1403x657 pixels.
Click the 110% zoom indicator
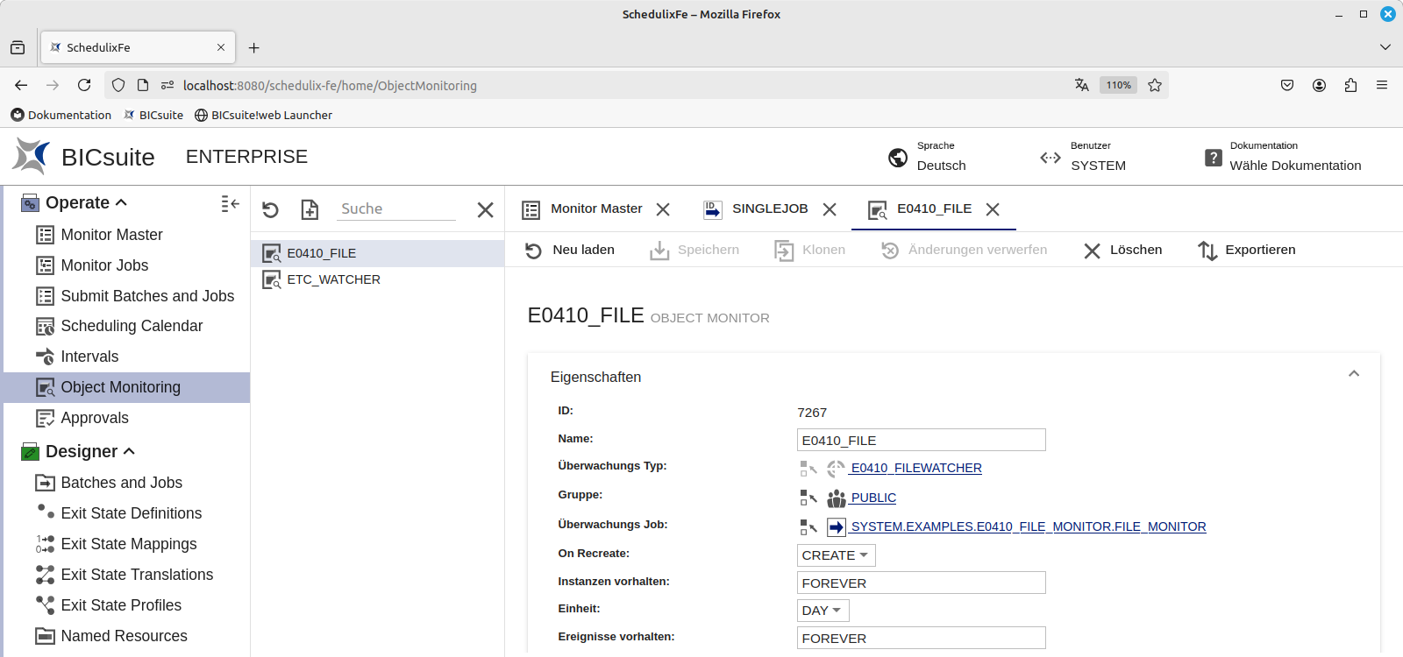[1118, 85]
